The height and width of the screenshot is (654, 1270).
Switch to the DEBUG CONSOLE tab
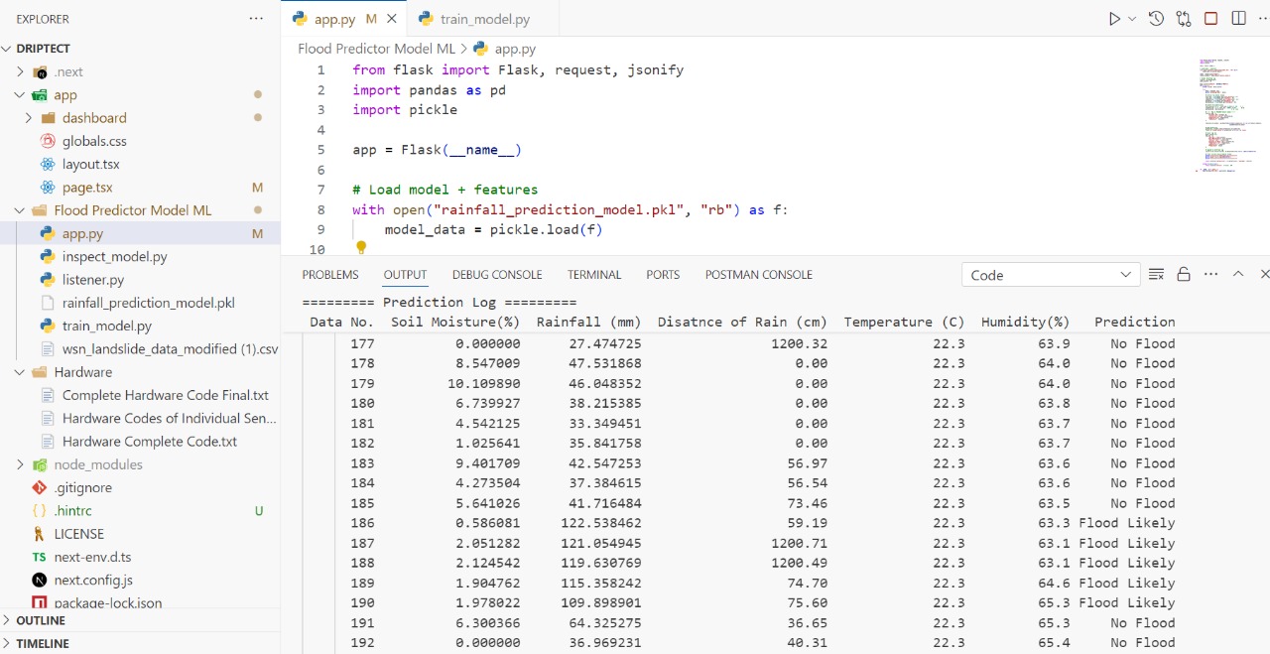pos(497,275)
